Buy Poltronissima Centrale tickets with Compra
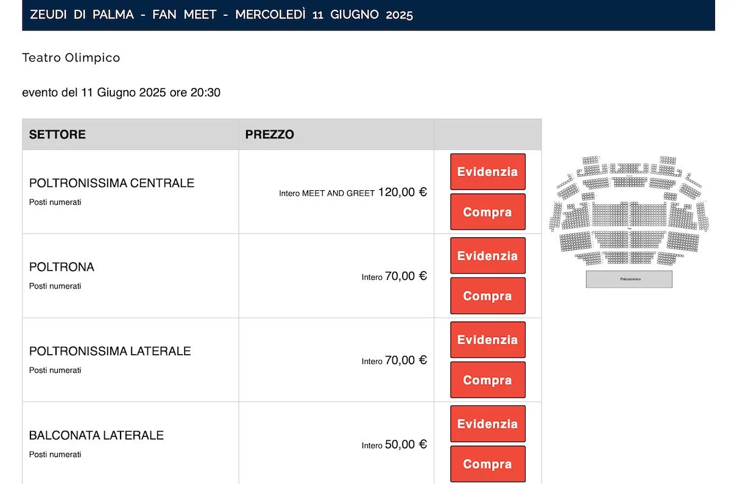740x484 pixels. tap(487, 212)
